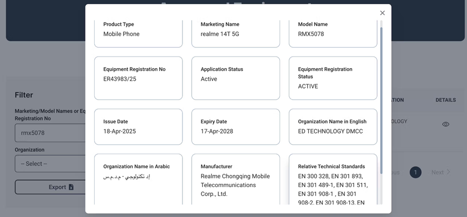Image resolution: width=467 pixels, height=217 pixels.
Task: Select the Model Name RMX5078 card
Action: pos(333,32)
